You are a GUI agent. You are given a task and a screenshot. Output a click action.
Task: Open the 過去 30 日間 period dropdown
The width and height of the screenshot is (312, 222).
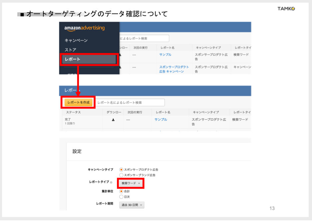(132, 205)
